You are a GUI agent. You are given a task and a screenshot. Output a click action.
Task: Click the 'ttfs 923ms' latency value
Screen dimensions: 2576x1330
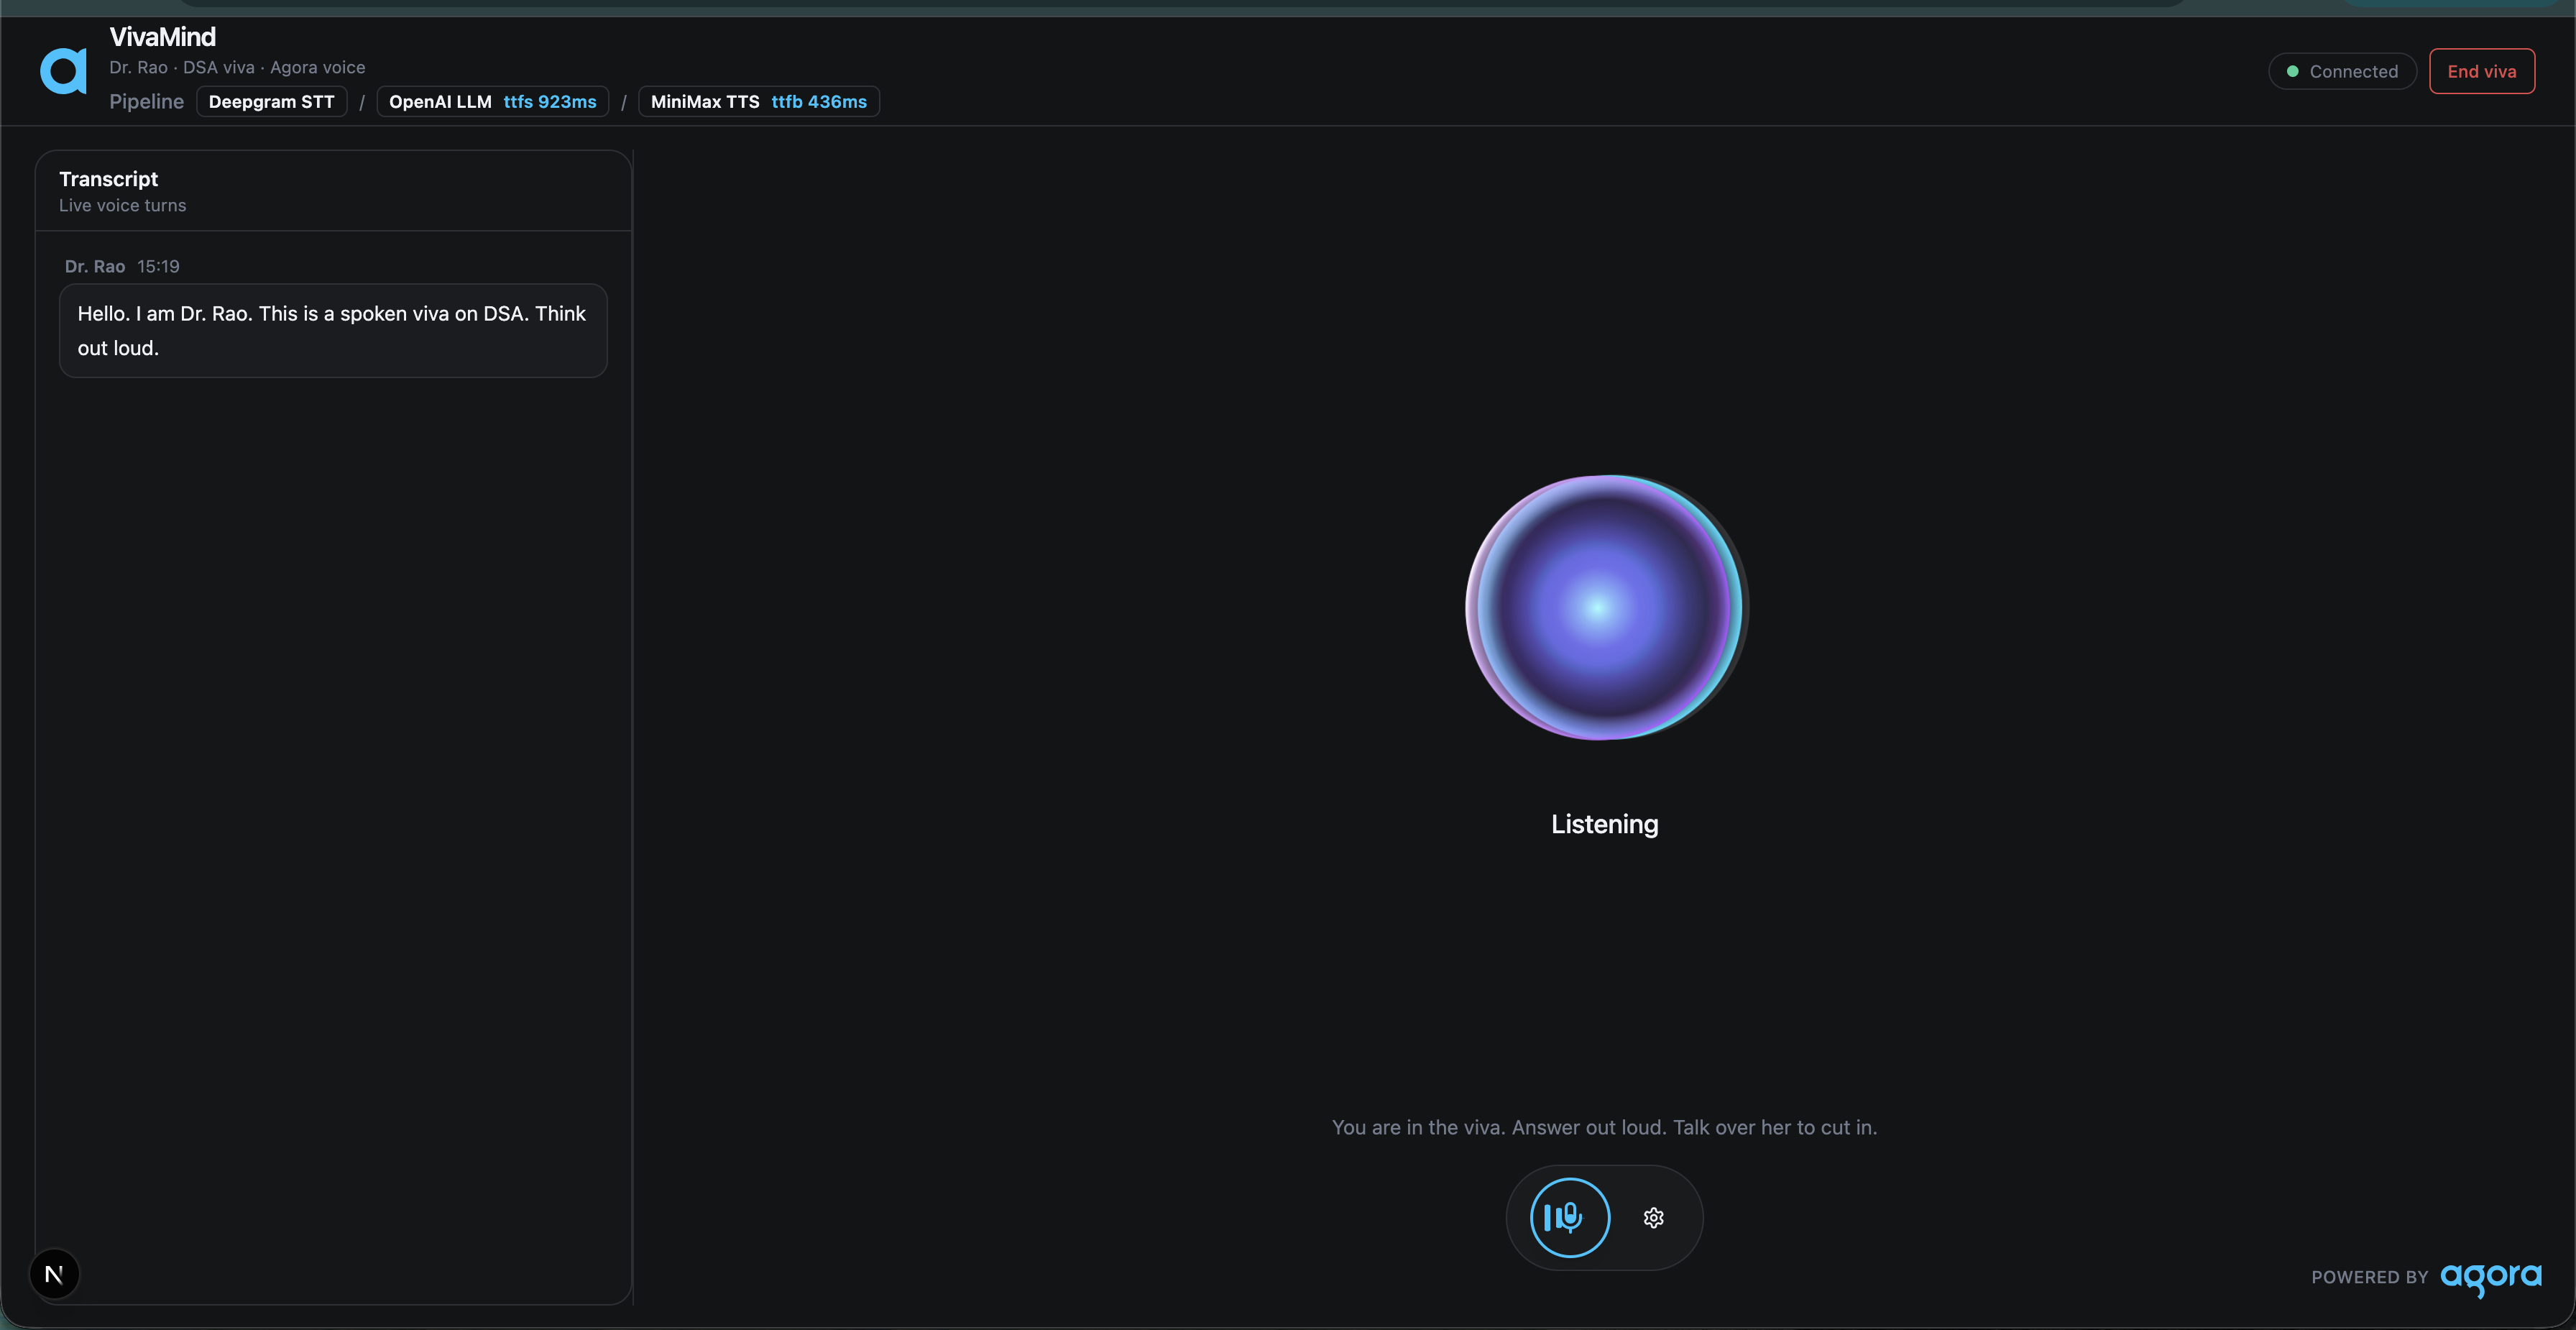tap(550, 101)
